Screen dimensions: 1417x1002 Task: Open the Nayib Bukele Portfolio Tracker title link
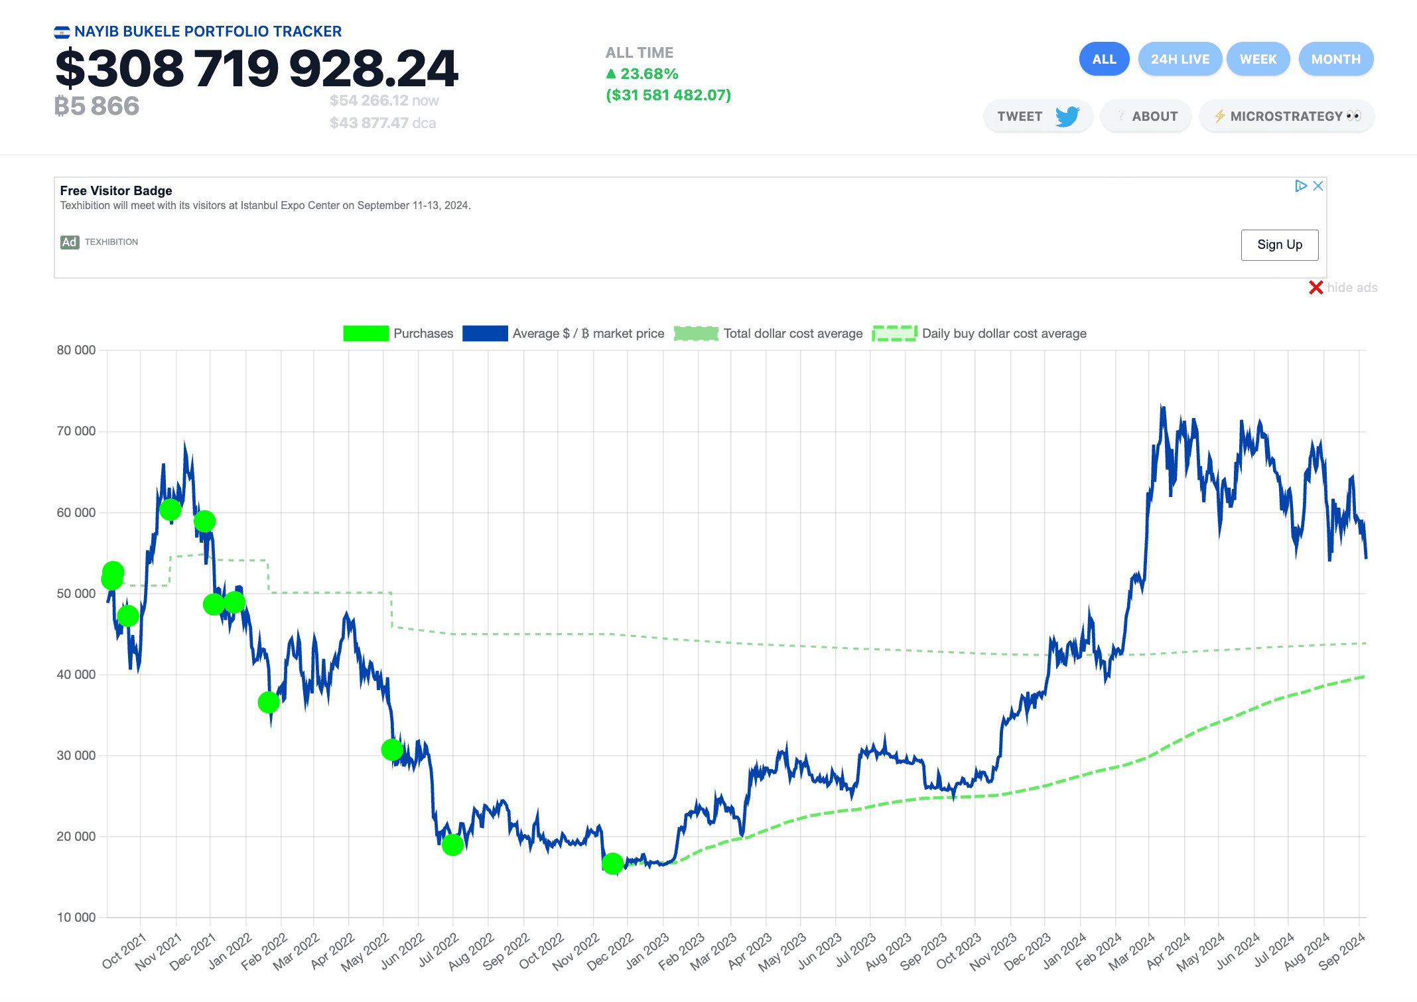[x=208, y=31]
